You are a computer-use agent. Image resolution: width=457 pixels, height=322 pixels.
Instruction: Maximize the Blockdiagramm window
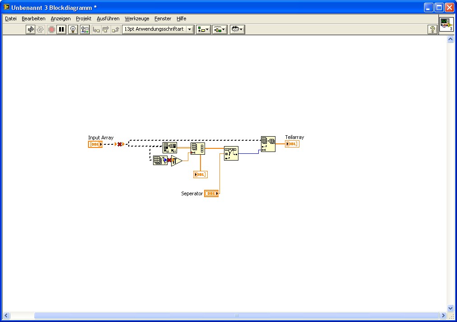(439, 8)
